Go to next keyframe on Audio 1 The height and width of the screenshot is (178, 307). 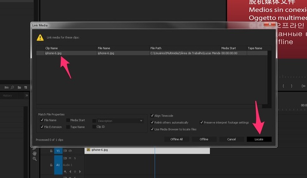(x=80, y=171)
